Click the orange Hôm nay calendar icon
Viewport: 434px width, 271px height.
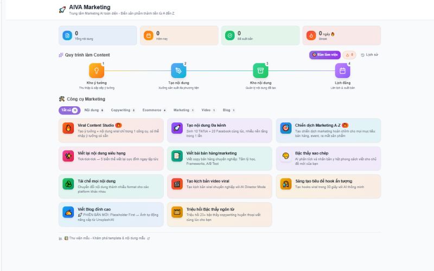(149, 35)
